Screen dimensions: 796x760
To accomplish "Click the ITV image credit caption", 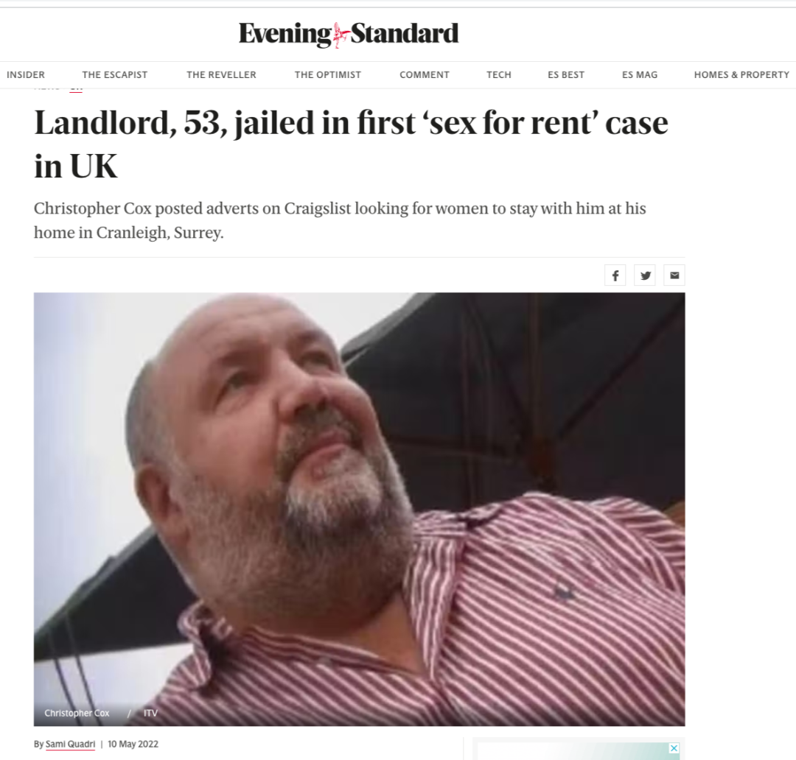I will pos(150,713).
